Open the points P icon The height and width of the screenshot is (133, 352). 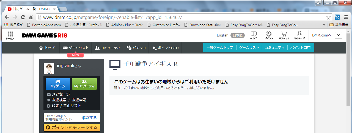click(269, 35)
